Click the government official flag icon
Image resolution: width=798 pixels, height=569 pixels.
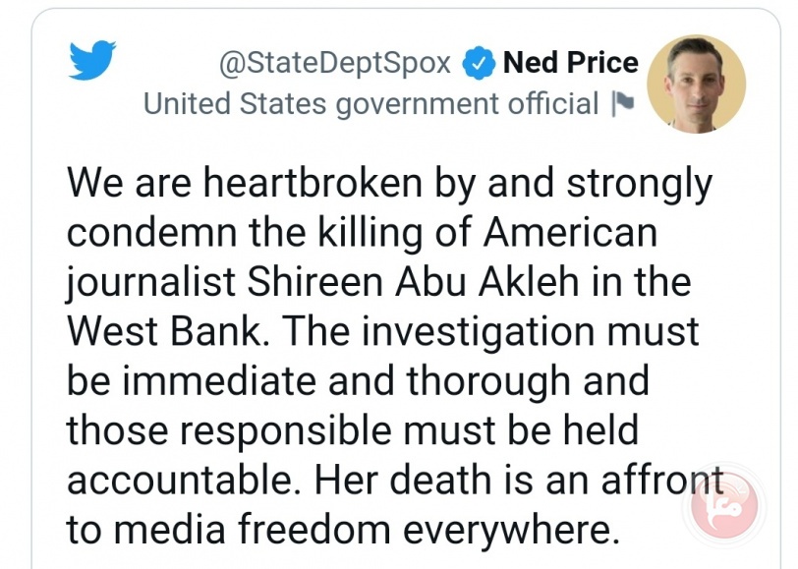tap(623, 103)
